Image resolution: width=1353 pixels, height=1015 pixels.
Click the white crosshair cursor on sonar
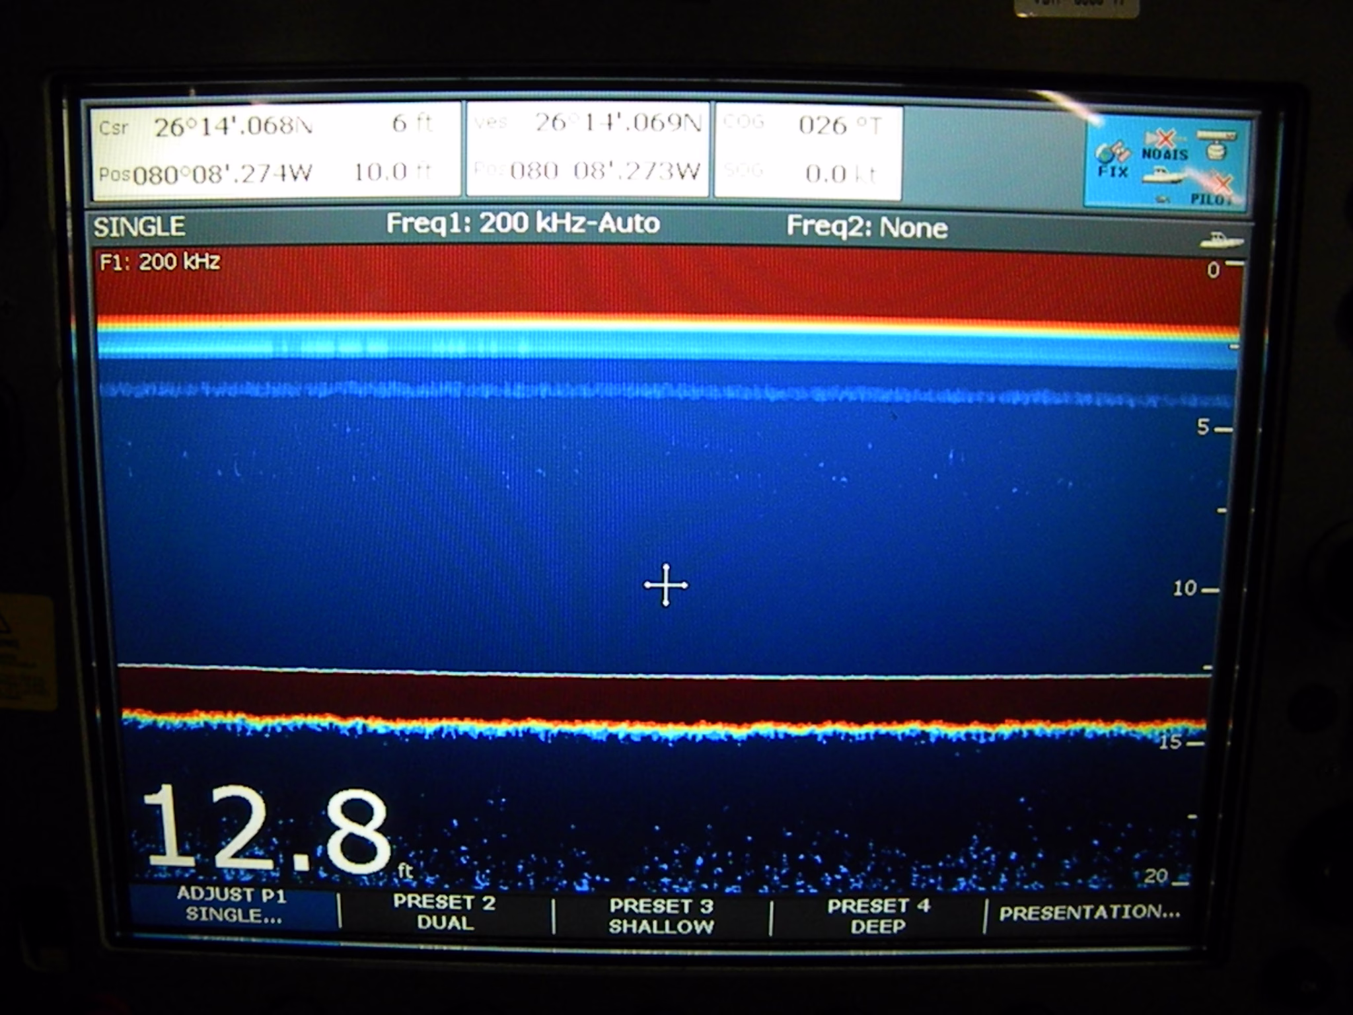pos(666,585)
